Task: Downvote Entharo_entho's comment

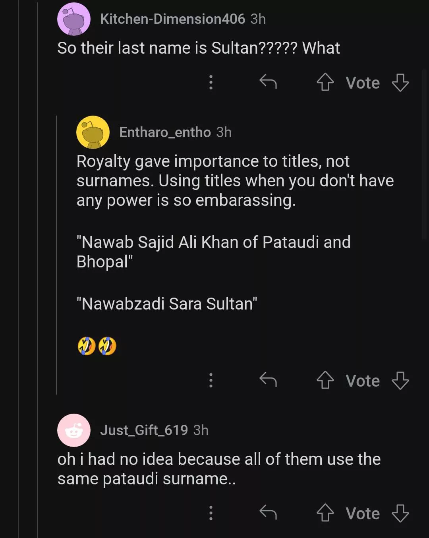Action: (400, 380)
